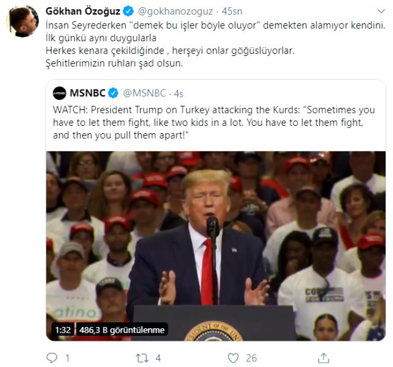Expand the tweet options chevron menu
This screenshot has height=367, width=393.
click(x=381, y=11)
